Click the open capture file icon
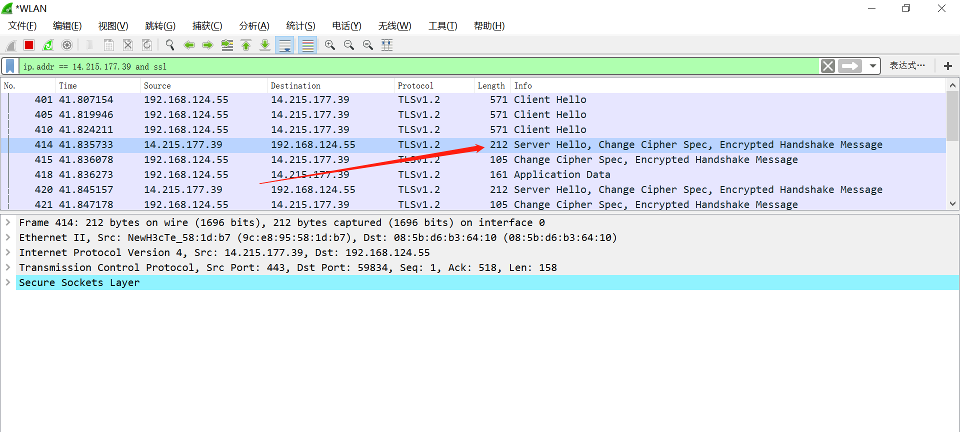The width and height of the screenshot is (960, 432). tap(89, 45)
